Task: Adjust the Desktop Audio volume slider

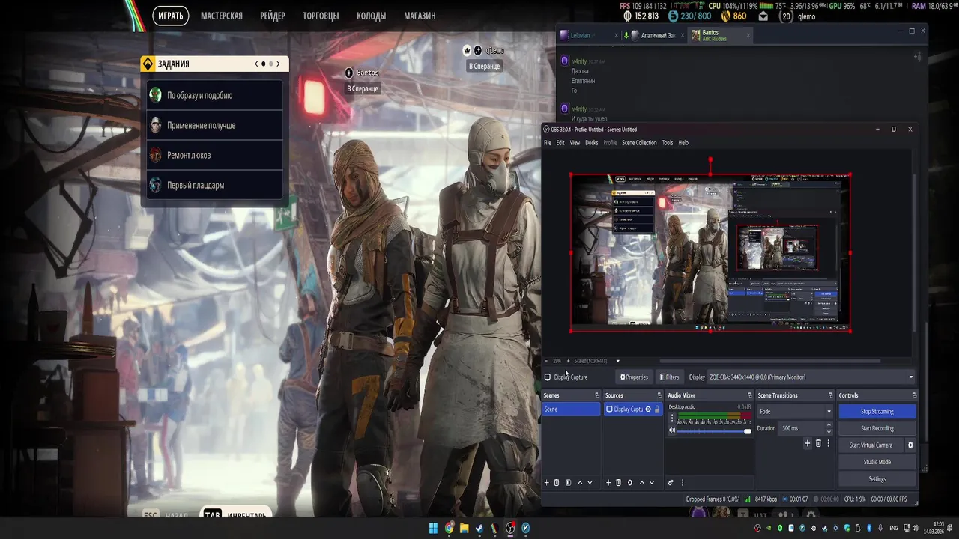Action: [715, 431]
